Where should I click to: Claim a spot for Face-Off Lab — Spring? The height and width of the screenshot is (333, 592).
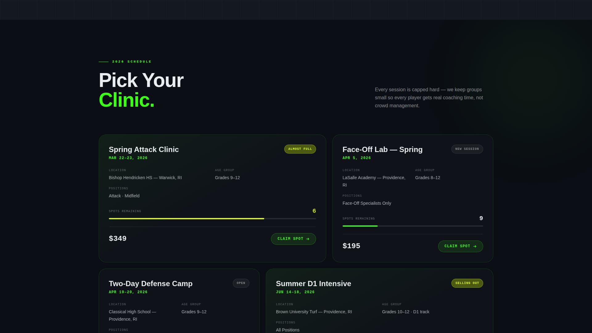coord(460,246)
